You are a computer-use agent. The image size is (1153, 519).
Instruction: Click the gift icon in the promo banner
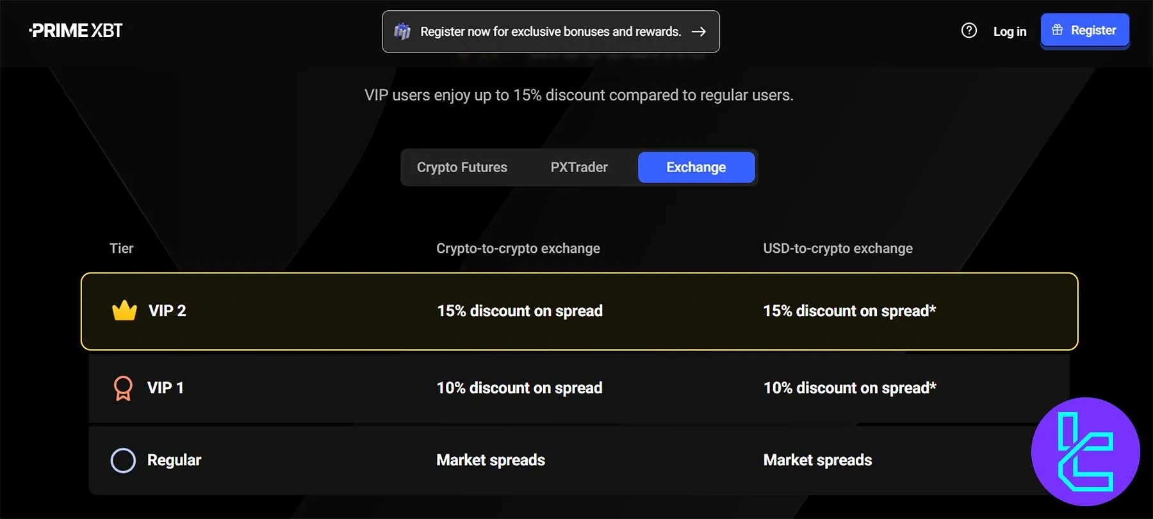(403, 31)
